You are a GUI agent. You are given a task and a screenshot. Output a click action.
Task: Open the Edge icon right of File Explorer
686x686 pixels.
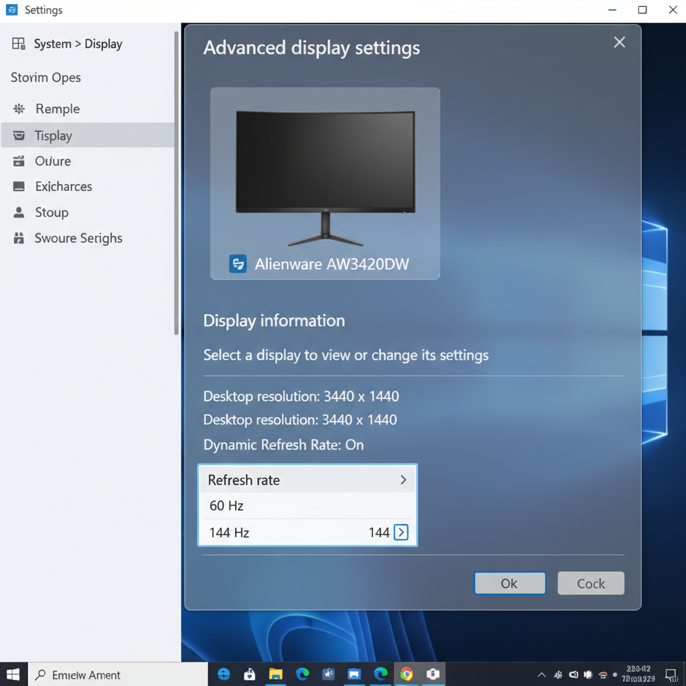[x=302, y=674]
